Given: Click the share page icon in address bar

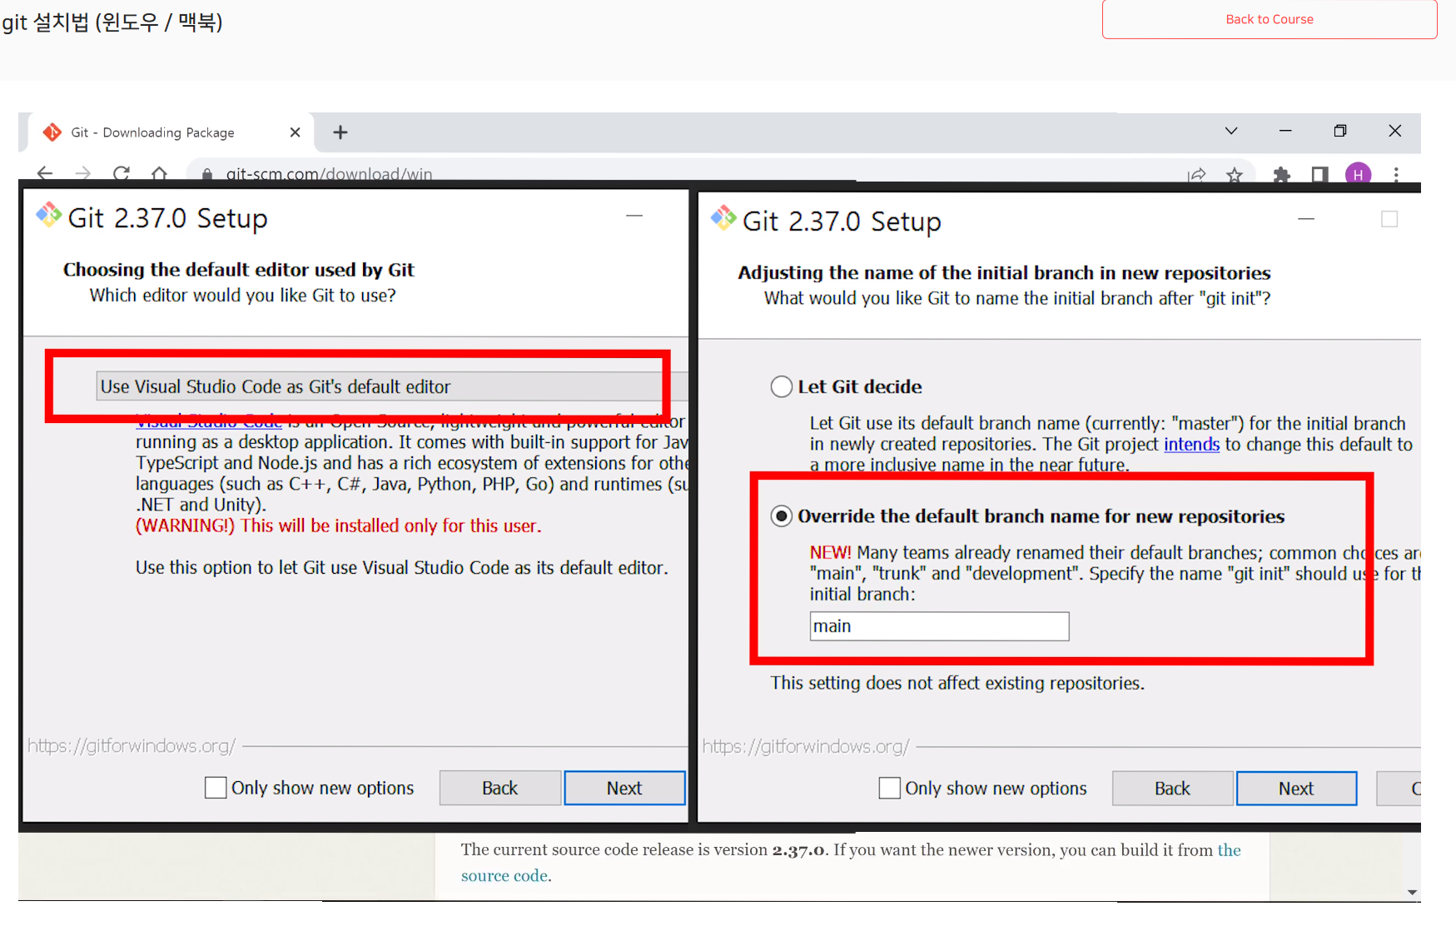Looking at the screenshot, I should click(1197, 175).
